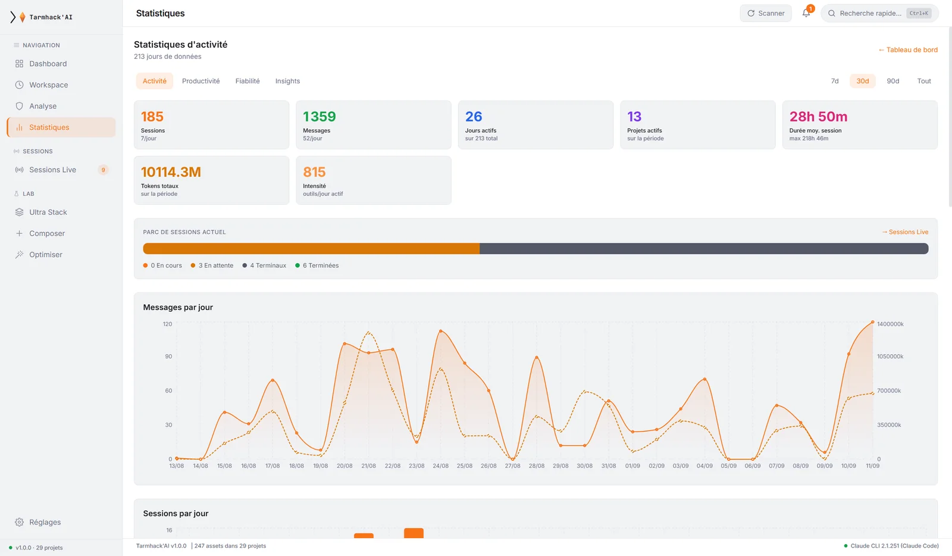
Task: Click the 11/09 data point on chart
Action: (873, 322)
